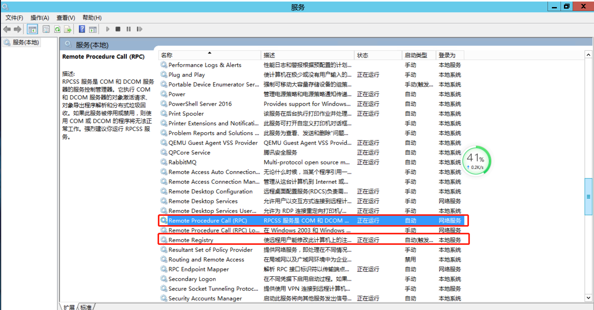This screenshot has width=594, height=310.
Task: Open the 查看(V) menu
Action: (x=65, y=18)
